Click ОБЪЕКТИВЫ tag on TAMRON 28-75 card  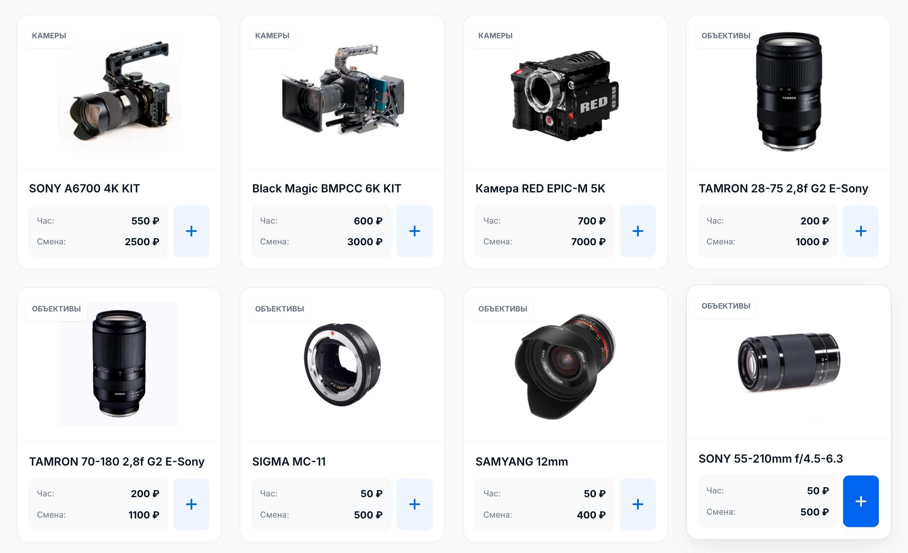(x=726, y=36)
